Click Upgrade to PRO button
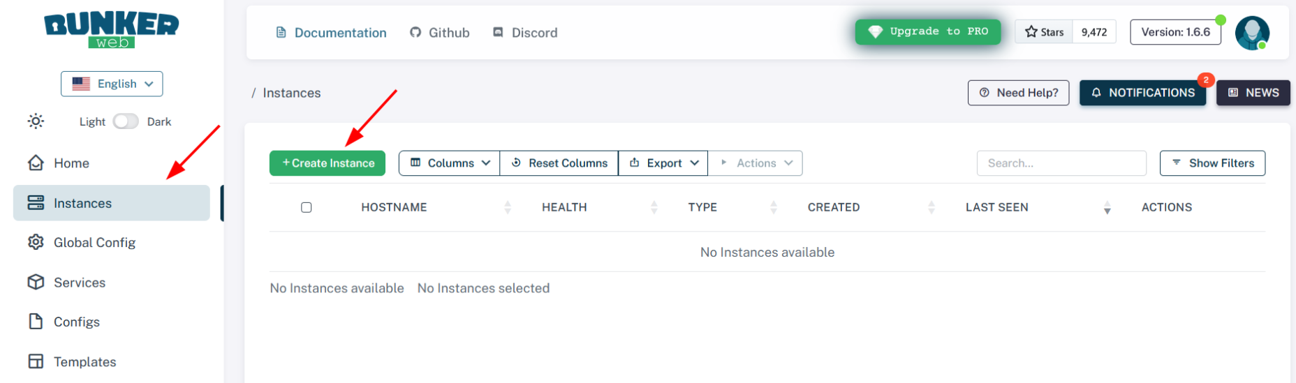Image resolution: width=1296 pixels, height=383 pixels. pyautogui.click(x=928, y=31)
